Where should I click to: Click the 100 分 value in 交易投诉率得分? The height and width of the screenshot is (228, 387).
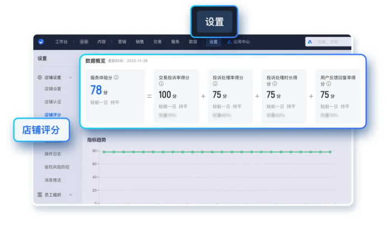tap(168, 95)
